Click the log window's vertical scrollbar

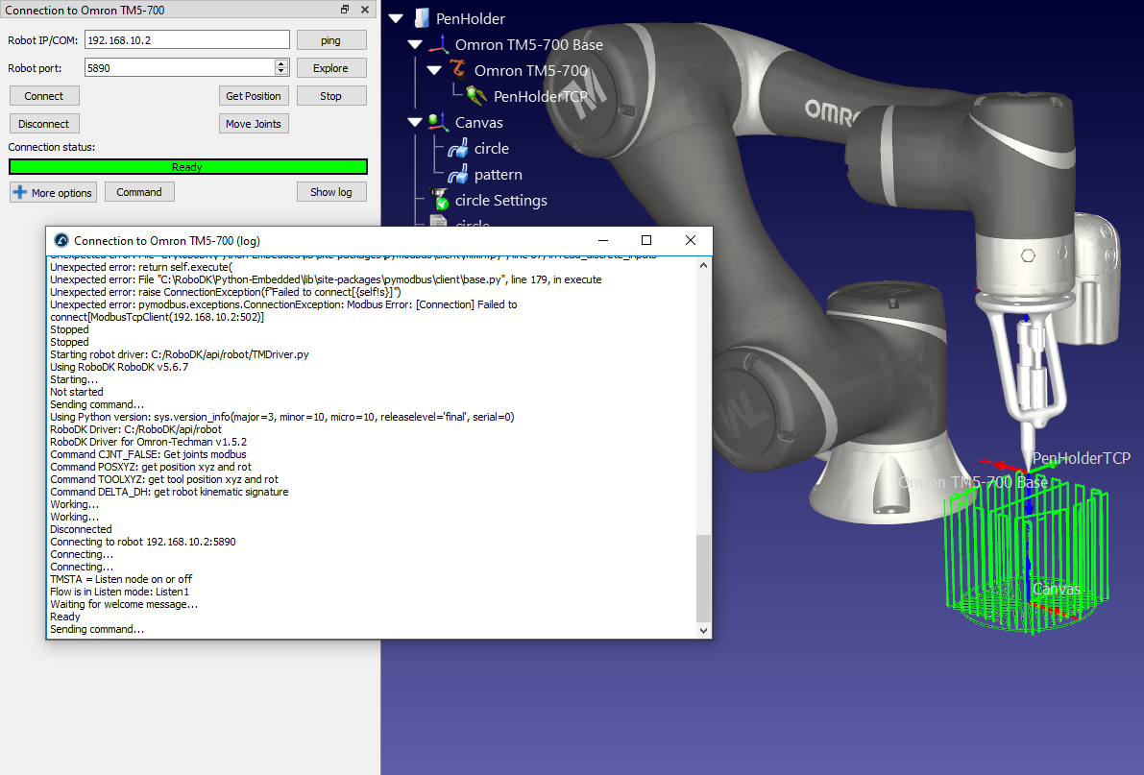tap(704, 576)
